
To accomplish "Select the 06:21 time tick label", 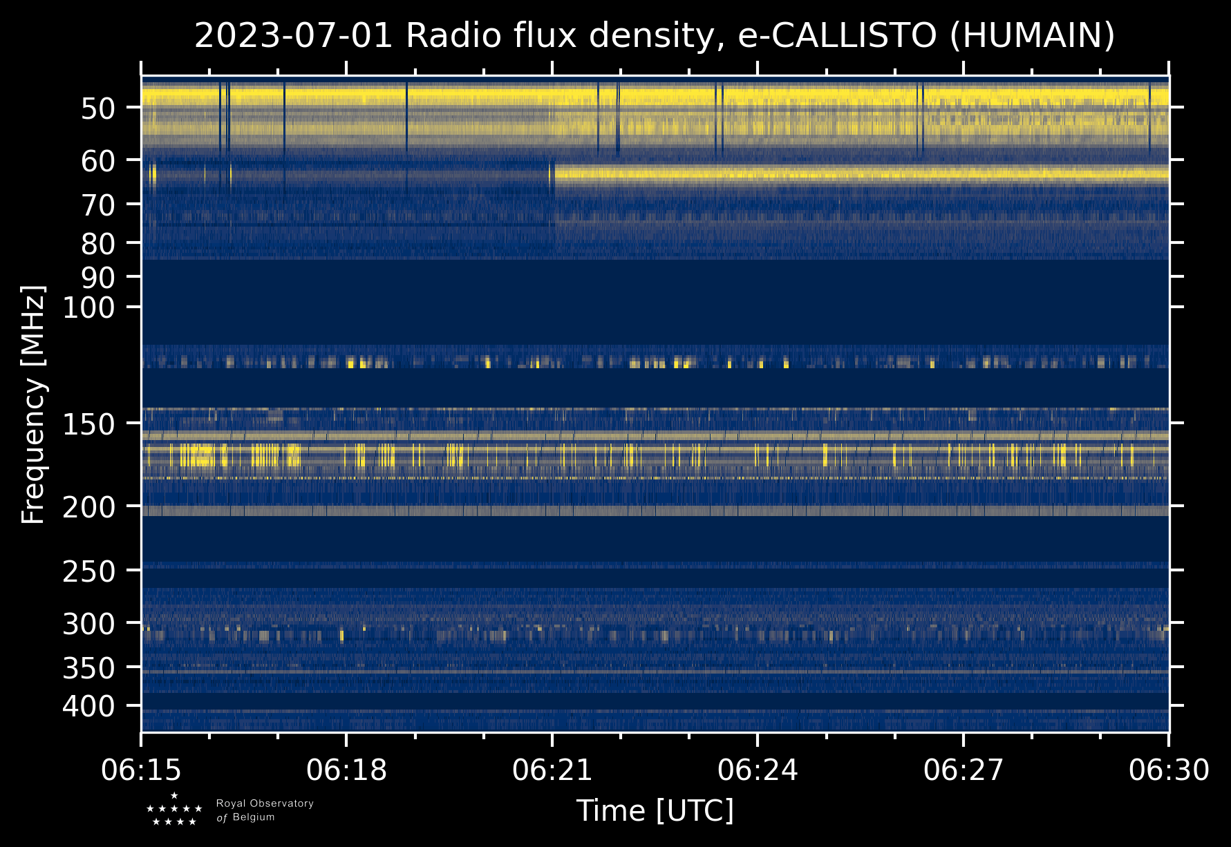I will coord(552,770).
